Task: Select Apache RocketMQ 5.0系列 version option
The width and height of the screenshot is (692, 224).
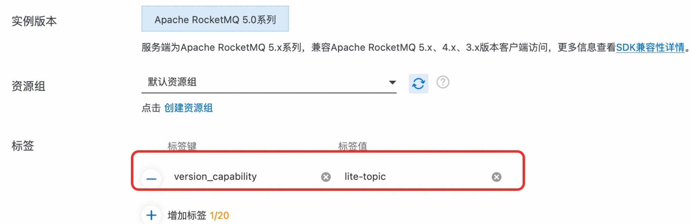Action: 215,19
